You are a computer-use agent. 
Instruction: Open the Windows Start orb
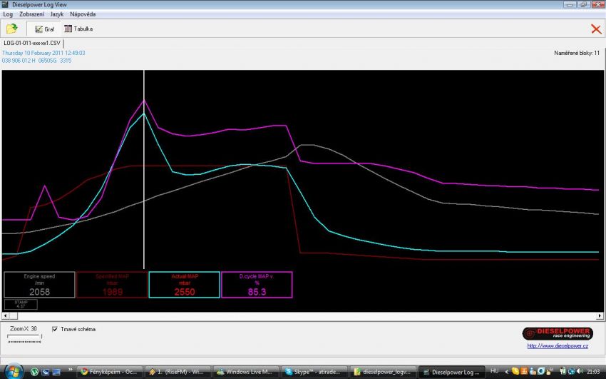(x=14, y=372)
